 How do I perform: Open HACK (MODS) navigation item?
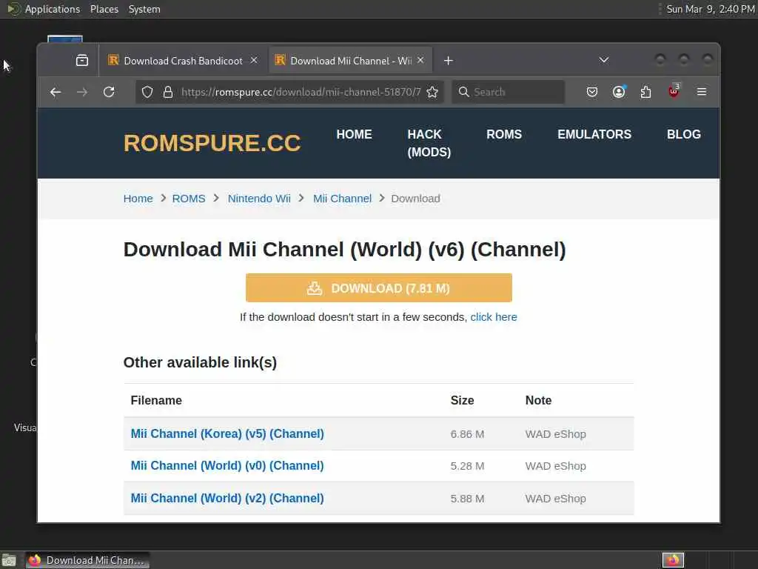429,143
